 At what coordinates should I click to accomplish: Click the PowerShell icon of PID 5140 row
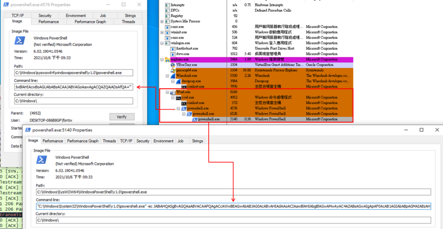[195, 119]
